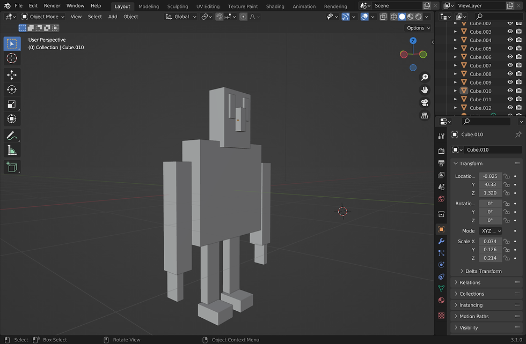Open the Render menu

pos(52,6)
